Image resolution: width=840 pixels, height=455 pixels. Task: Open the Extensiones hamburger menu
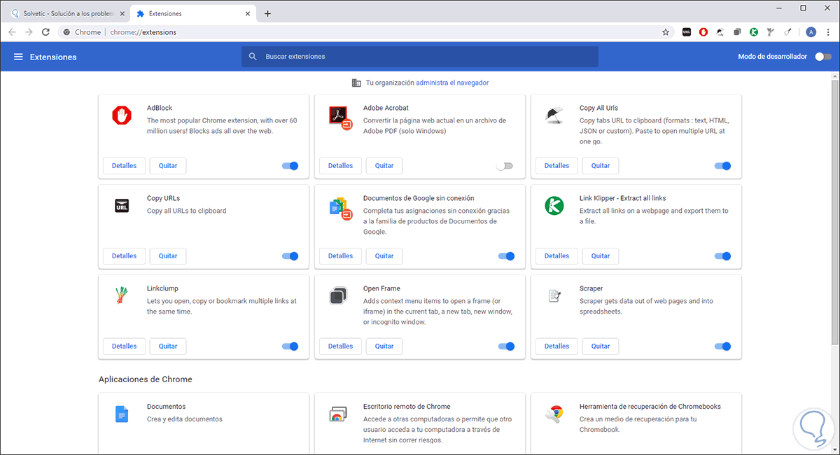(18, 57)
